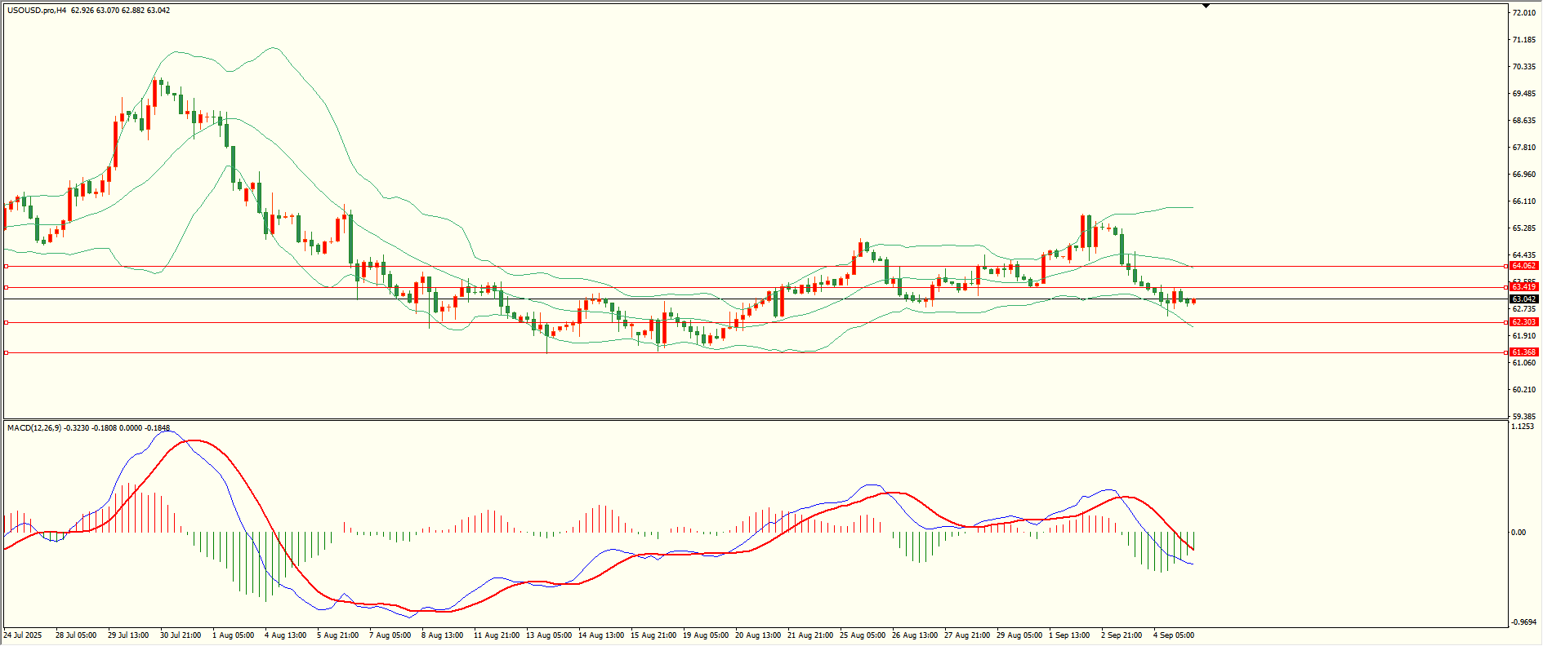
Task: Click the divider between chart and MACD window
Action: pos(755,420)
